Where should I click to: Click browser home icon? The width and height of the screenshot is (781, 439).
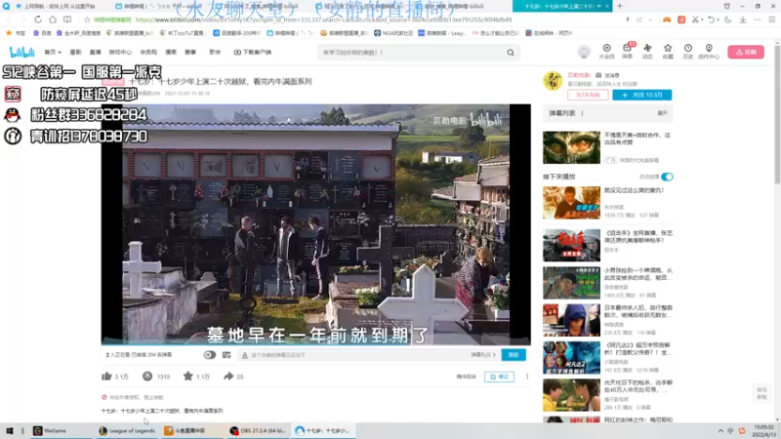tap(53, 20)
